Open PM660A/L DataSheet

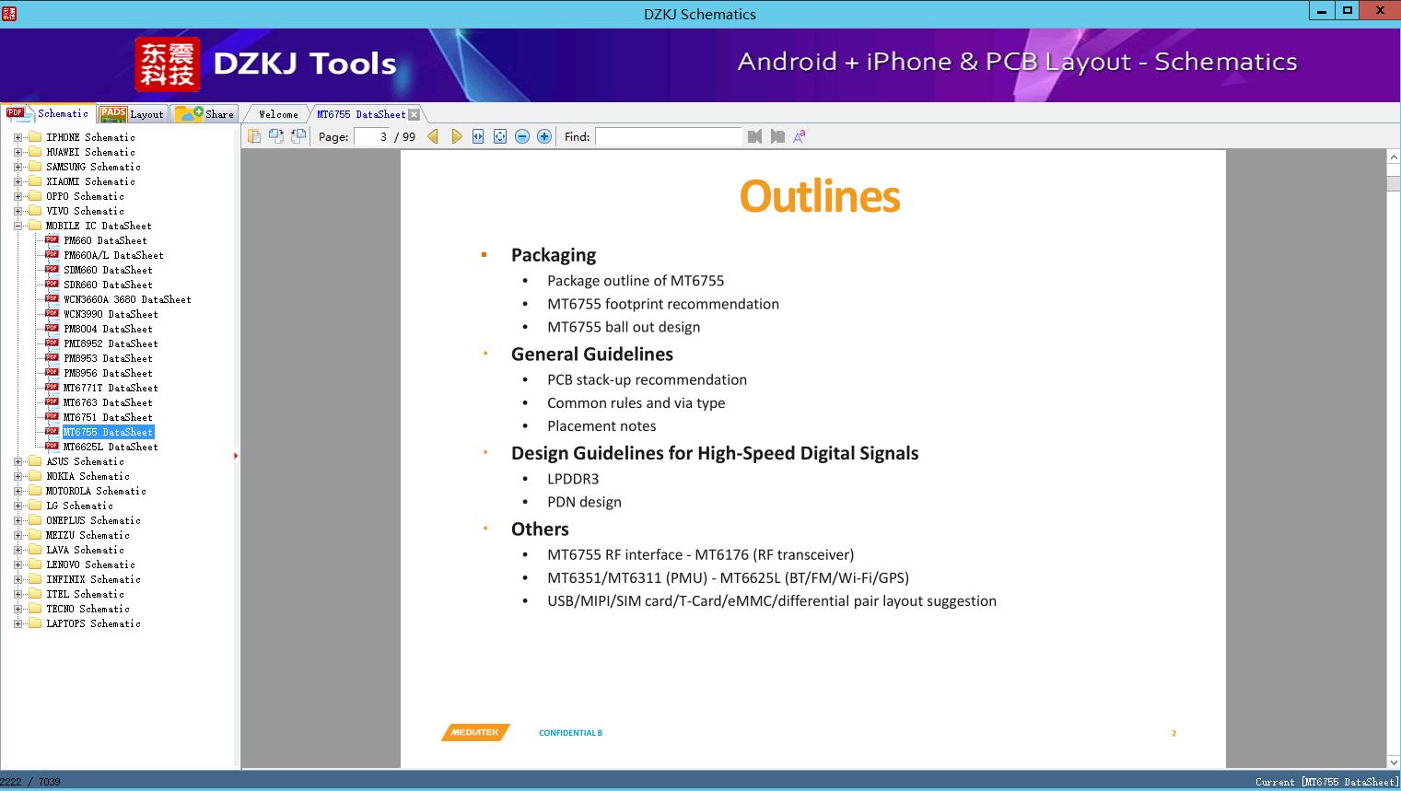point(113,255)
